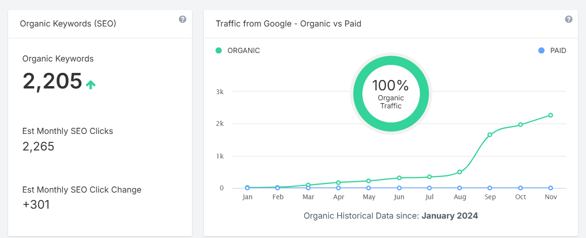Viewport: 586px width, 238px height.
Task: Click help icon in Organic Keywords panel
Action: 183,19
